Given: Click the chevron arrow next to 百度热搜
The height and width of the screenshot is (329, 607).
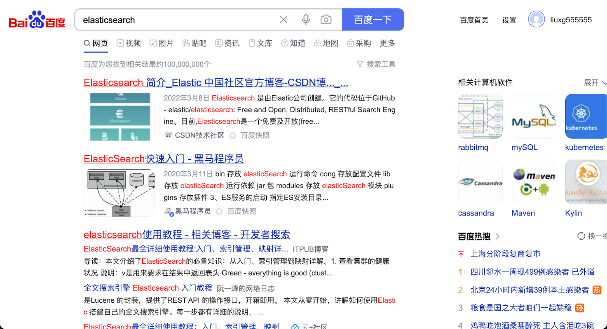Looking at the screenshot, I should point(497,236).
